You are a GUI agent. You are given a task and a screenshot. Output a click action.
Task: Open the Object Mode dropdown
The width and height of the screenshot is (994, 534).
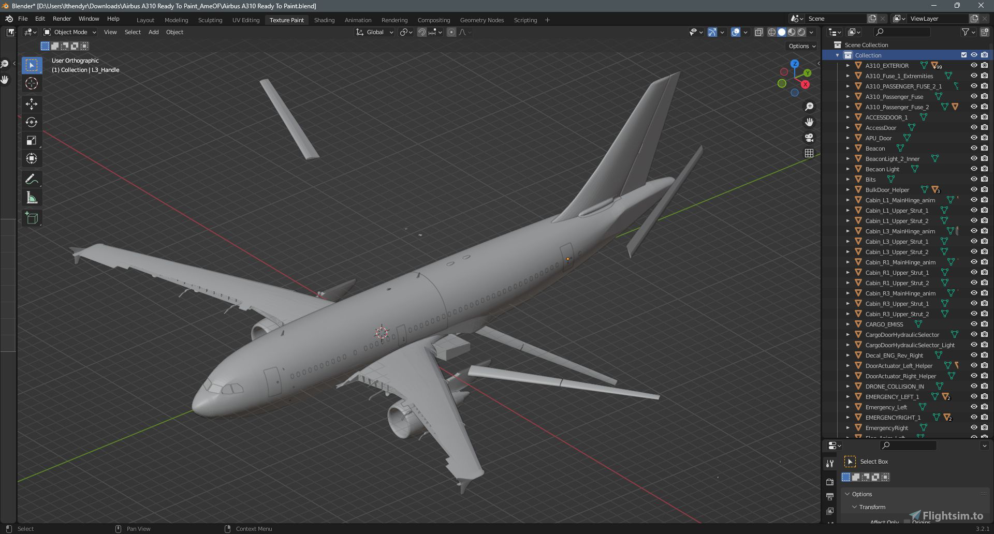coord(70,32)
